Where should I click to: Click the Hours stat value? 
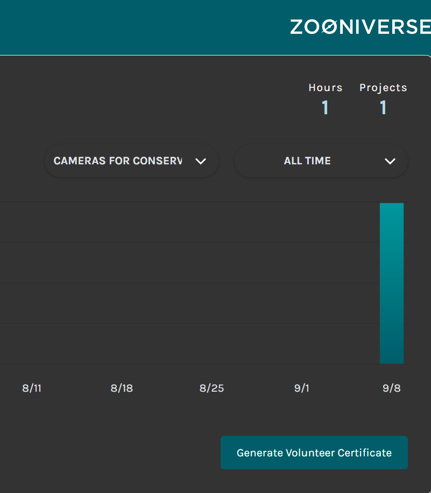pos(325,108)
